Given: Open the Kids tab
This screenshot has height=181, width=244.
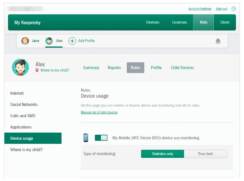Looking at the screenshot, I should [204, 22].
